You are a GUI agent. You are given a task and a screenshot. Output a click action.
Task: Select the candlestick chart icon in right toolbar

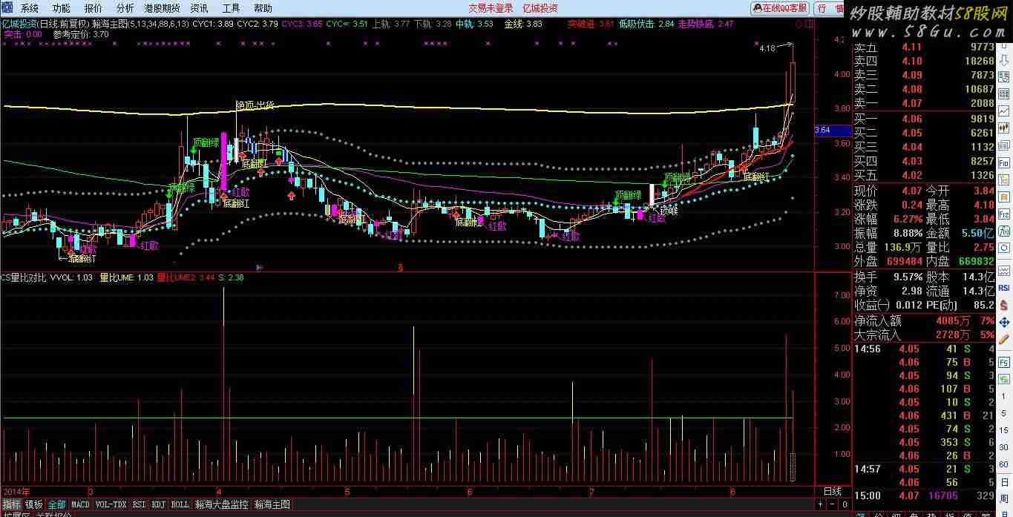point(1003,127)
